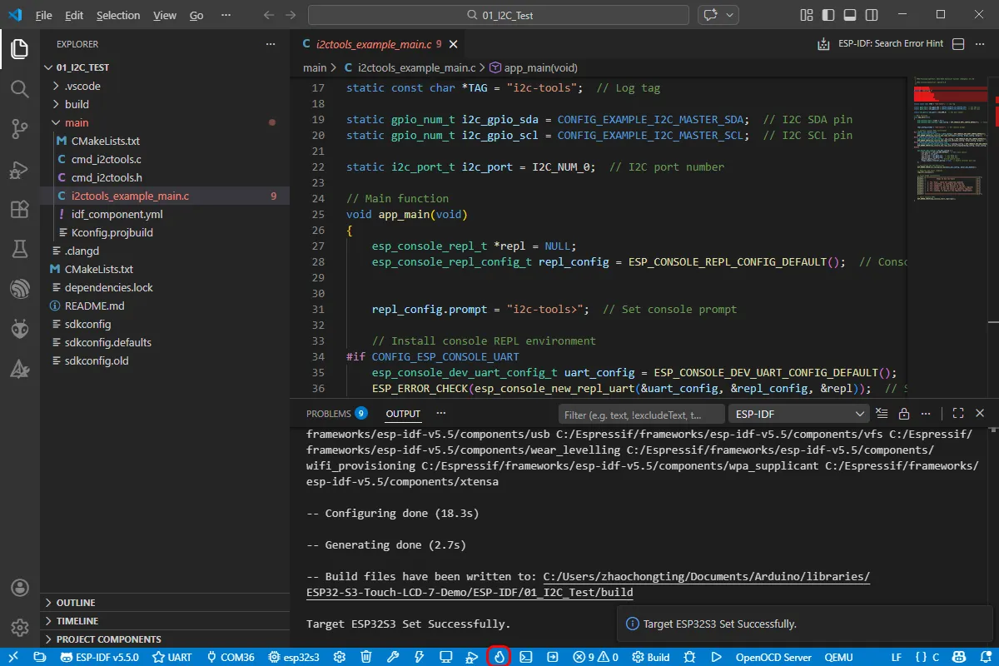Click the lightning bolt flash icon in status bar
This screenshot has height=666, width=999.
tap(419, 657)
